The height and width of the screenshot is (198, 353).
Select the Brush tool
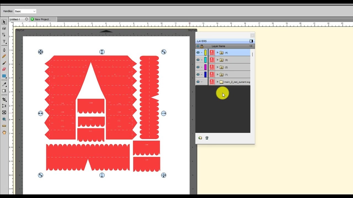(4, 63)
